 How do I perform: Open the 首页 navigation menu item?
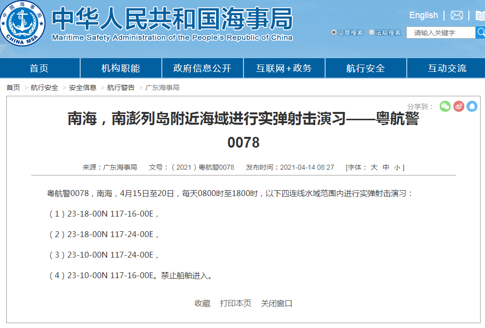pos(40,68)
